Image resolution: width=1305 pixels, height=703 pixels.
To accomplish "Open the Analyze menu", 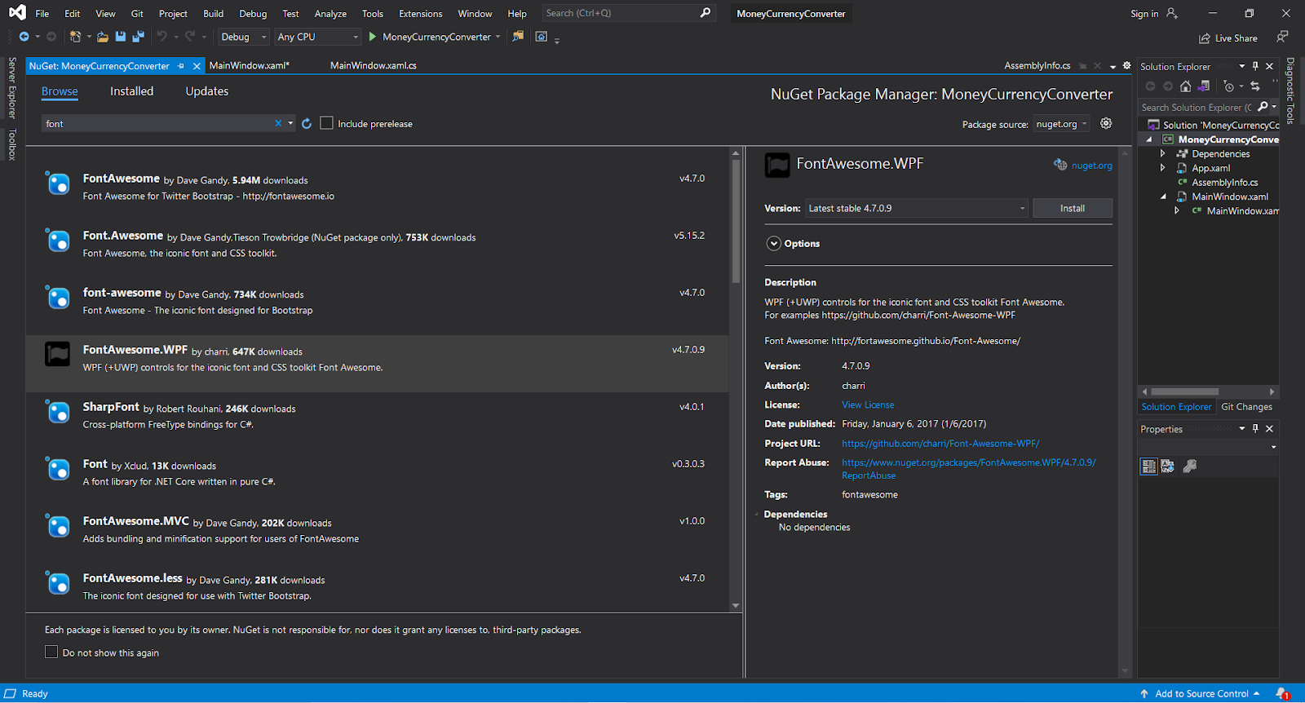I will (x=330, y=14).
